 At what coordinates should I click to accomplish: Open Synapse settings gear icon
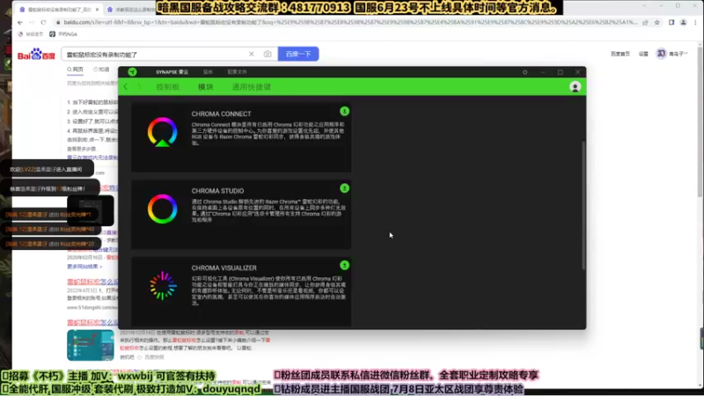[x=524, y=72]
